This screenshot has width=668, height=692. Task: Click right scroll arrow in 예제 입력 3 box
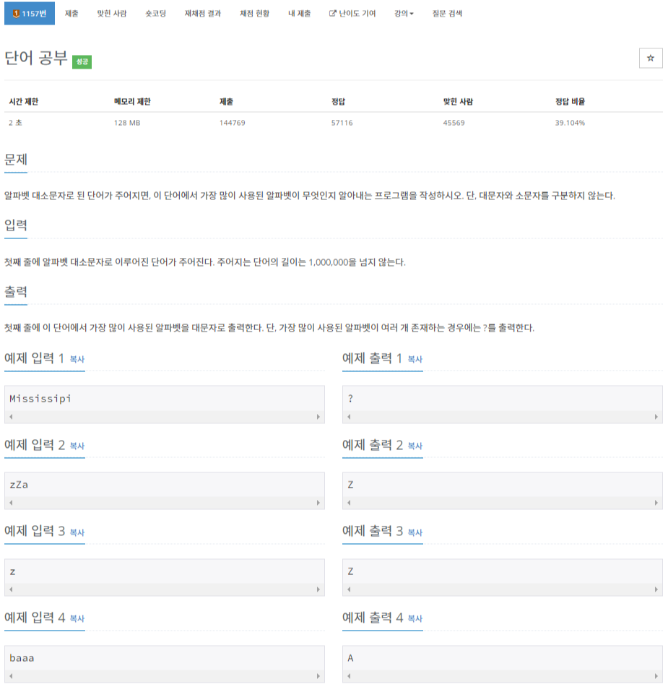318,589
